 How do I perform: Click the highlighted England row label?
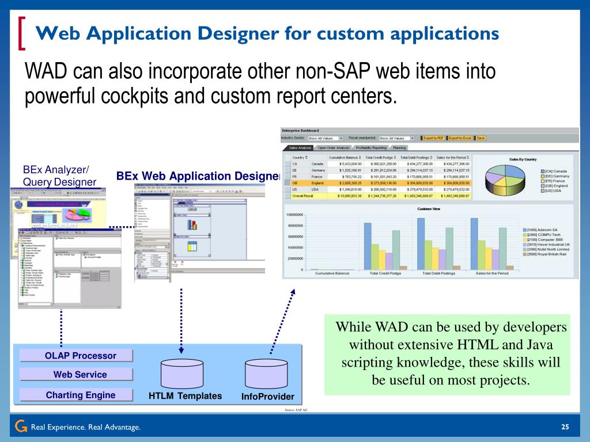tap(317, 183)
